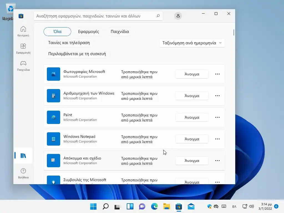Open the Library sidebar icon
Viewport: 284px width, 213px height.
pyautogui.click(x=23, y=155)
